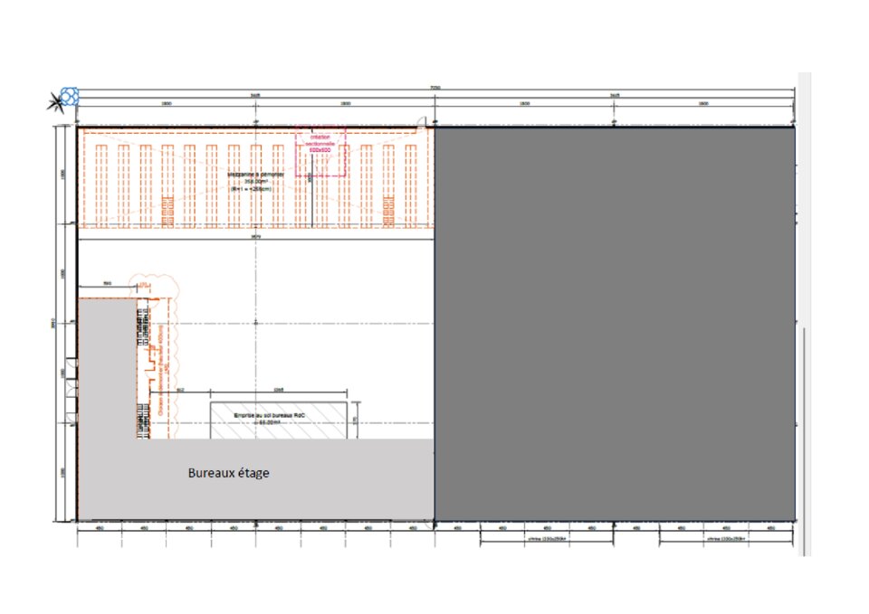The image size is (869, 614).
Task: Click the white empty central floor area
Action: point(299,307)
